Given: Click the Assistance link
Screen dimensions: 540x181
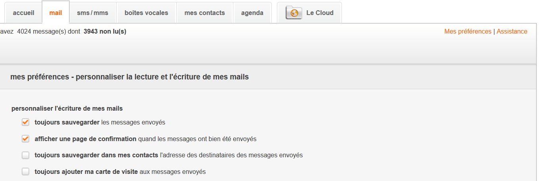Looking at the screenshot, I should (x=512, y=32).
